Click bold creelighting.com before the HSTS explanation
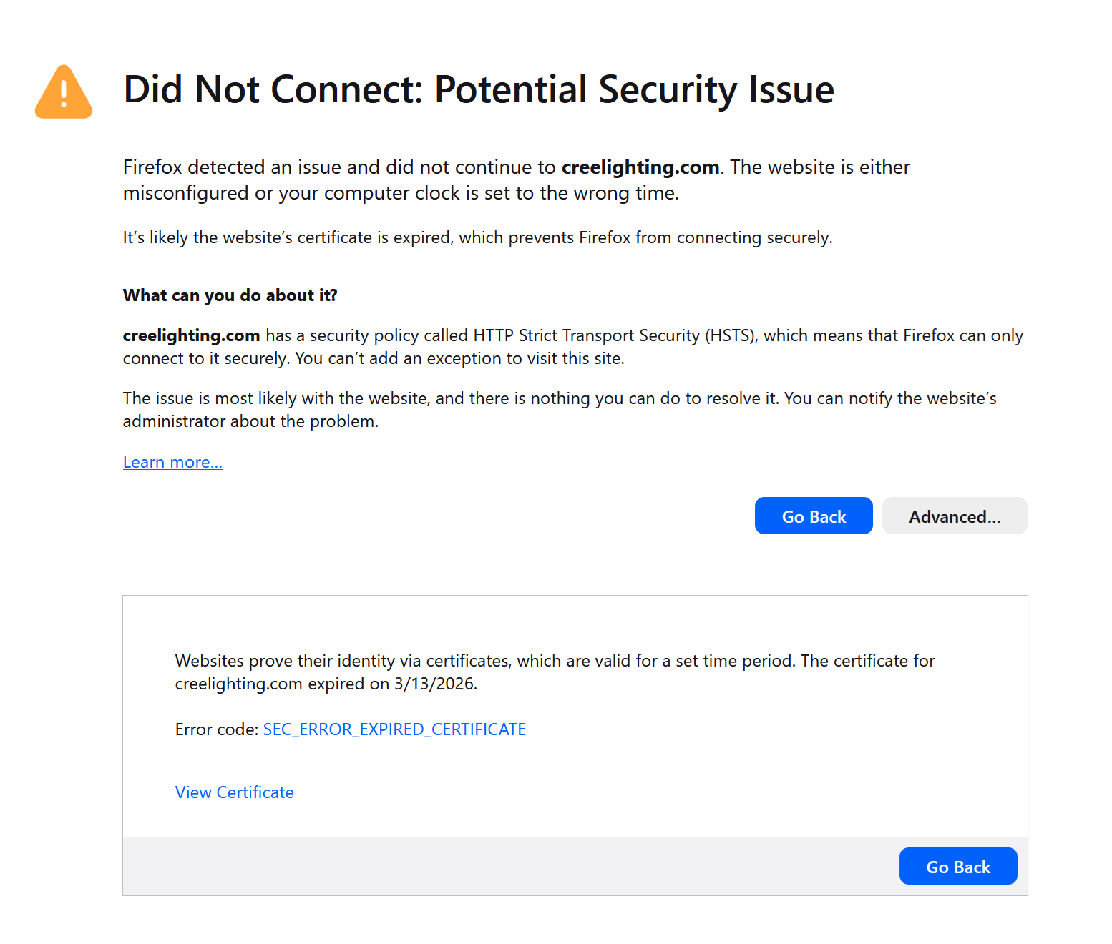 pyautogui.click(x=191, y=335)
